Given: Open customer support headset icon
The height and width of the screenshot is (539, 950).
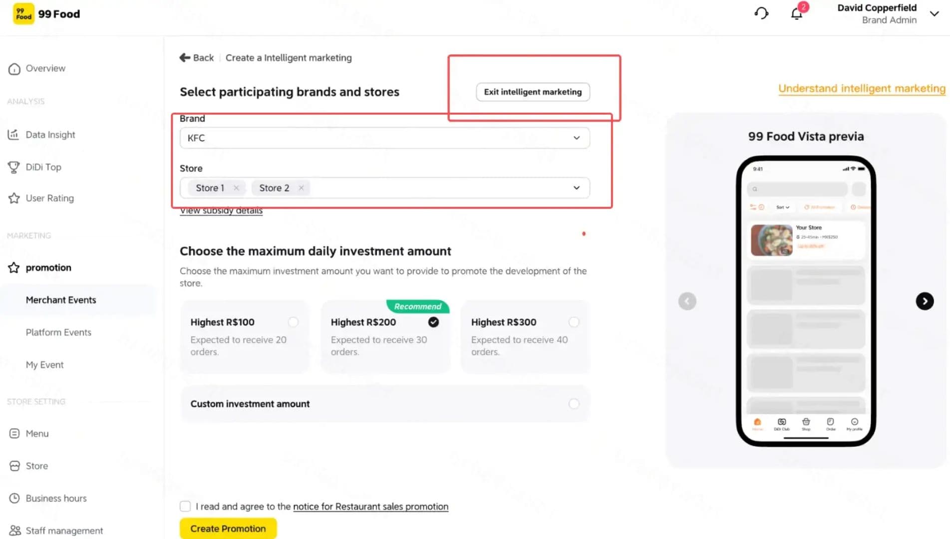Looking at the screenshot, I should [761, 13].
